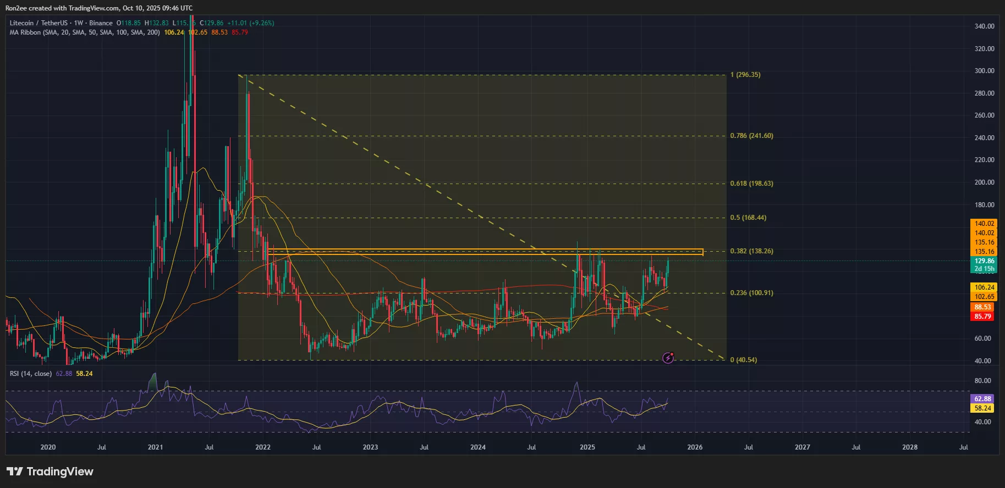Click the 0.618 (198.63) Fibonacci level label
This screenshot has height=488, width=1005.
pos(751,184)
